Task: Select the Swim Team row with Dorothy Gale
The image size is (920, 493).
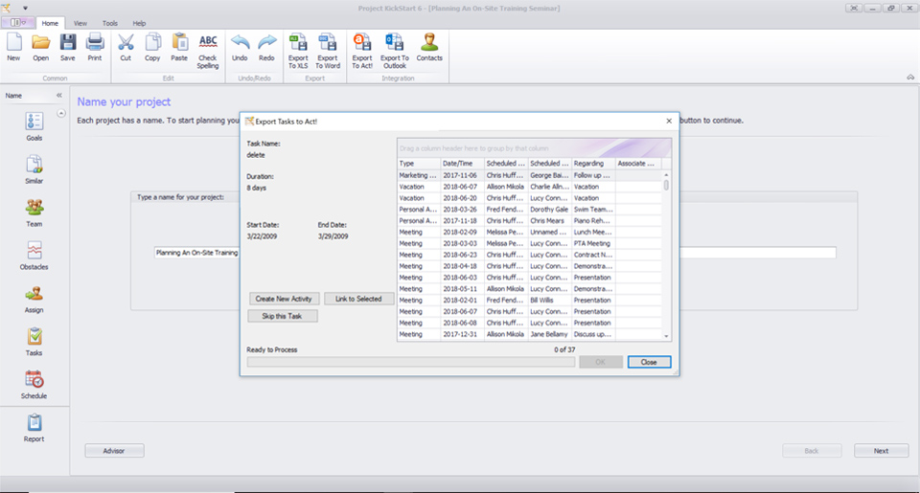Action: coord(530,210)
